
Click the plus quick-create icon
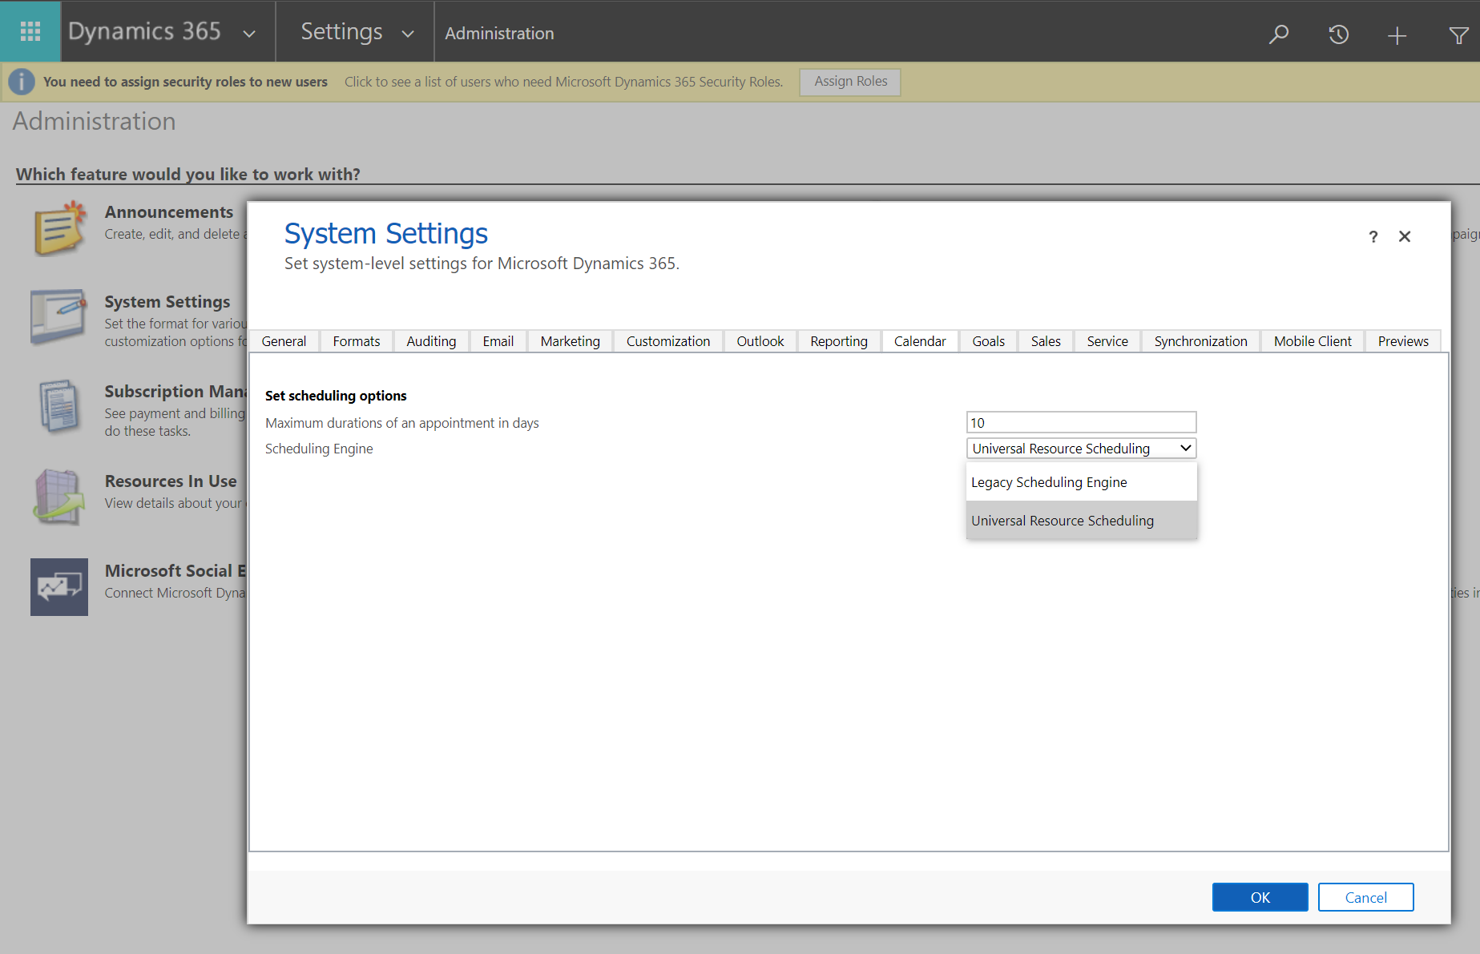pyautogui.click(x=1397, y=35)
